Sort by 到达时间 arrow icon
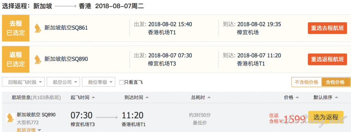The height and width of the screenshot is (132, 351). coord(147,97)
